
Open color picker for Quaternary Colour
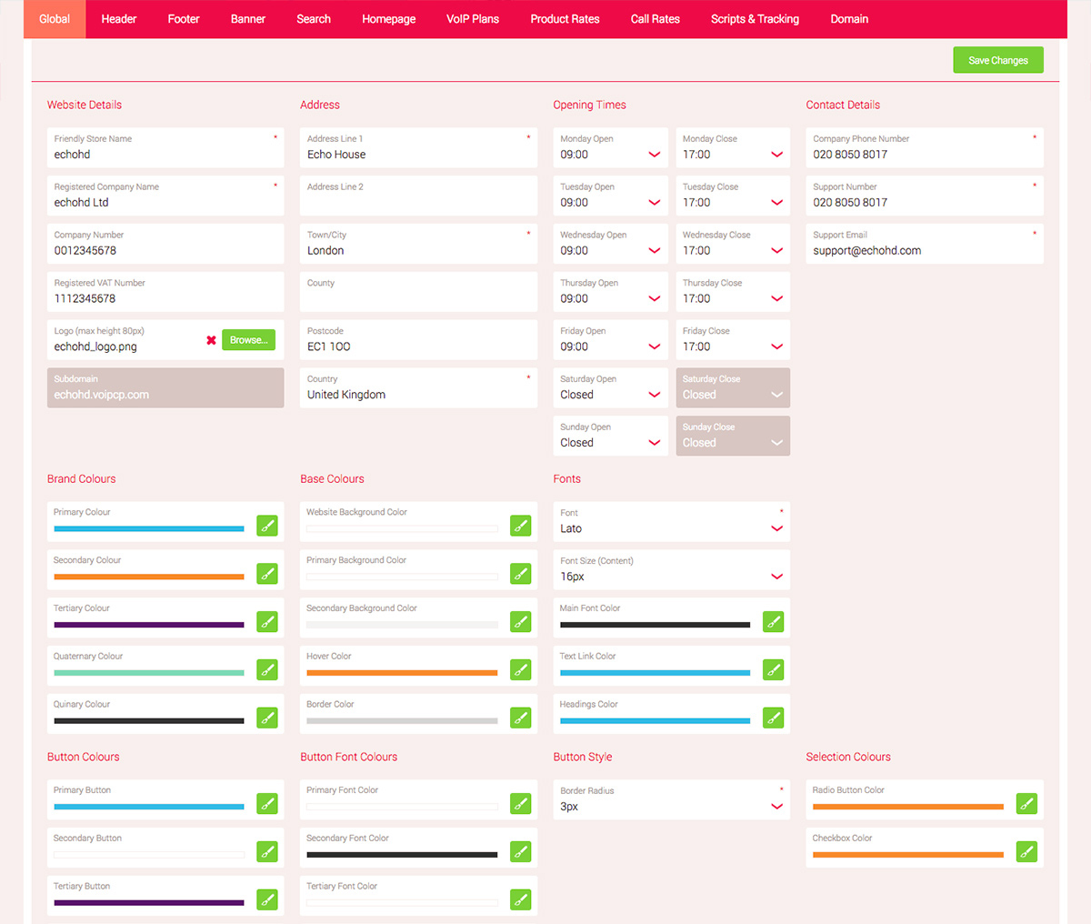coord(267,670)
